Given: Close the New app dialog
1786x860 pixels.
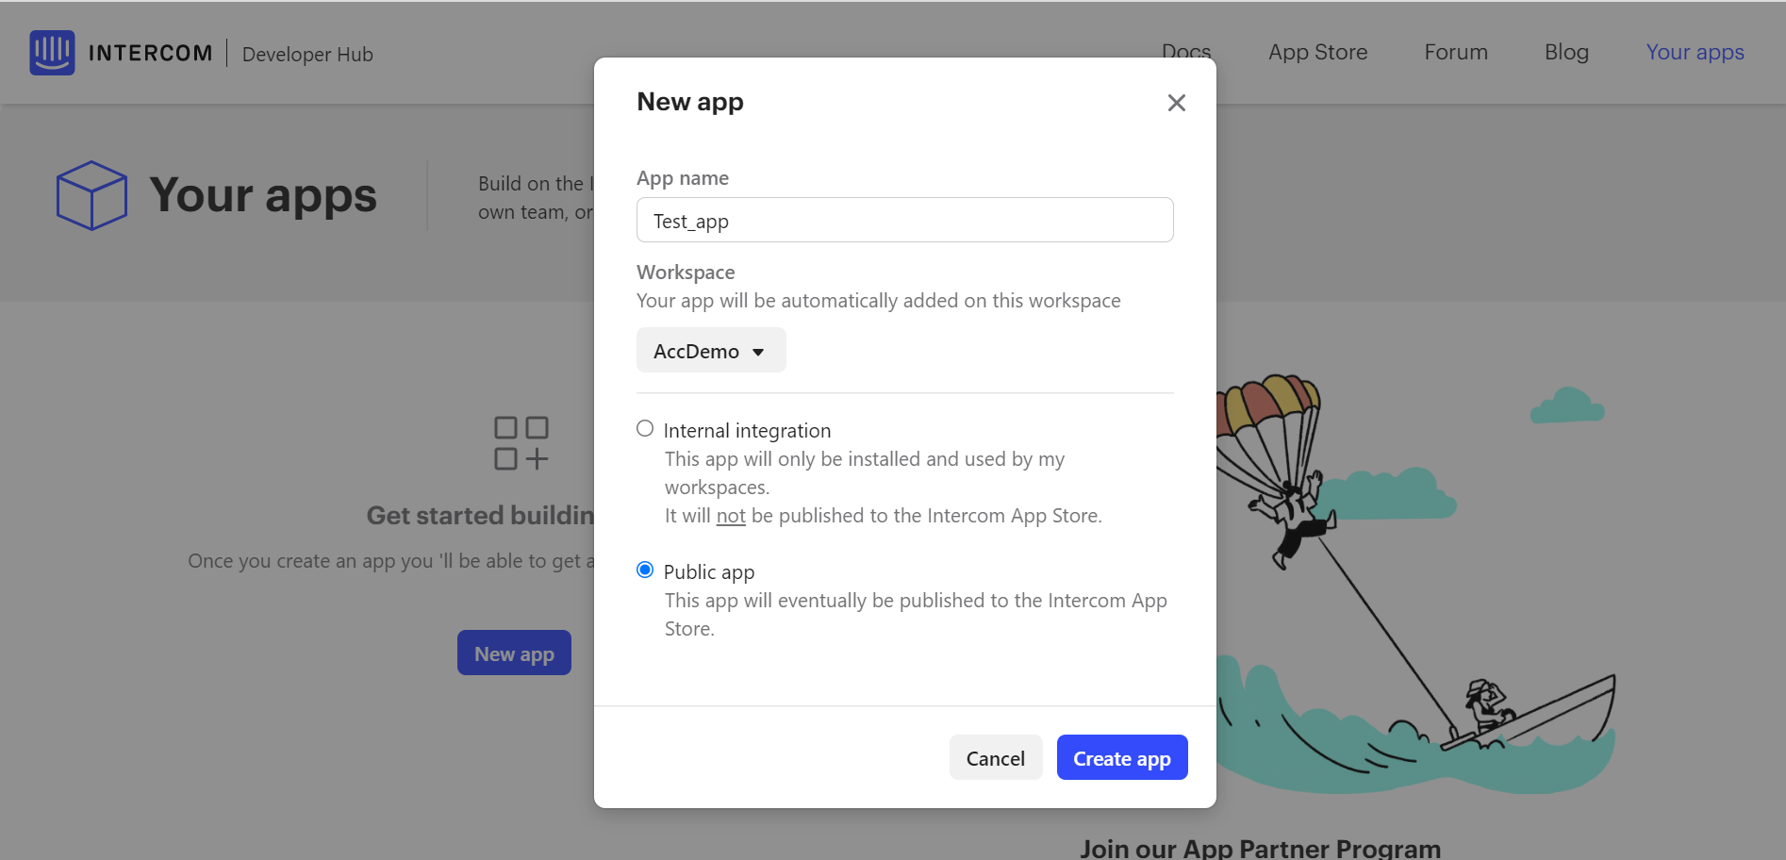Looking at the screenshot, I should pyautogui.click(x=1176, y=103).
